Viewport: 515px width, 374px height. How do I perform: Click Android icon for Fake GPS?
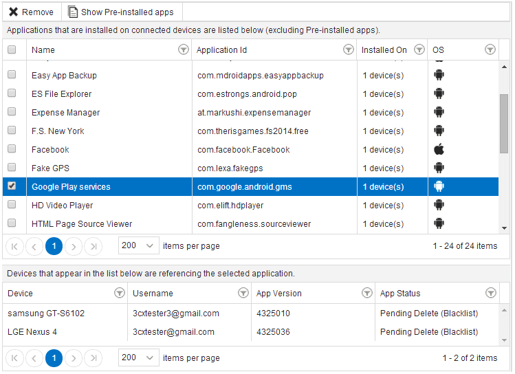(439, 168)
